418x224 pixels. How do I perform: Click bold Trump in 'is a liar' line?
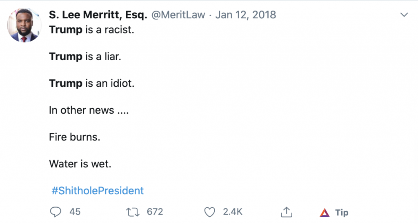66,57
